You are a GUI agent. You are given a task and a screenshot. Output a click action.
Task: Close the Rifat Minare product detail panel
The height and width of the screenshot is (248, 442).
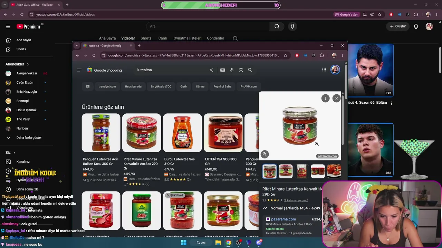coord(336,99)
